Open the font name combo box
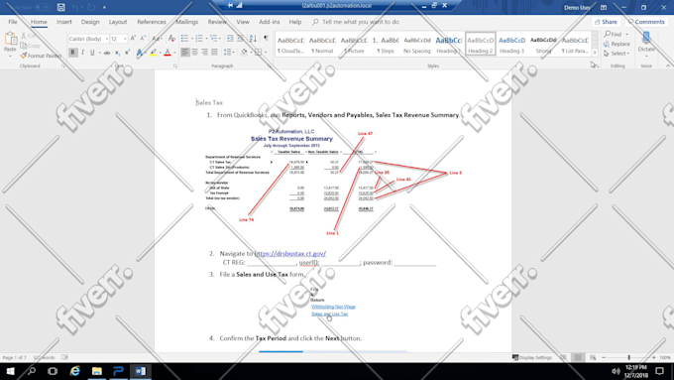 click(x=88, y=39)
